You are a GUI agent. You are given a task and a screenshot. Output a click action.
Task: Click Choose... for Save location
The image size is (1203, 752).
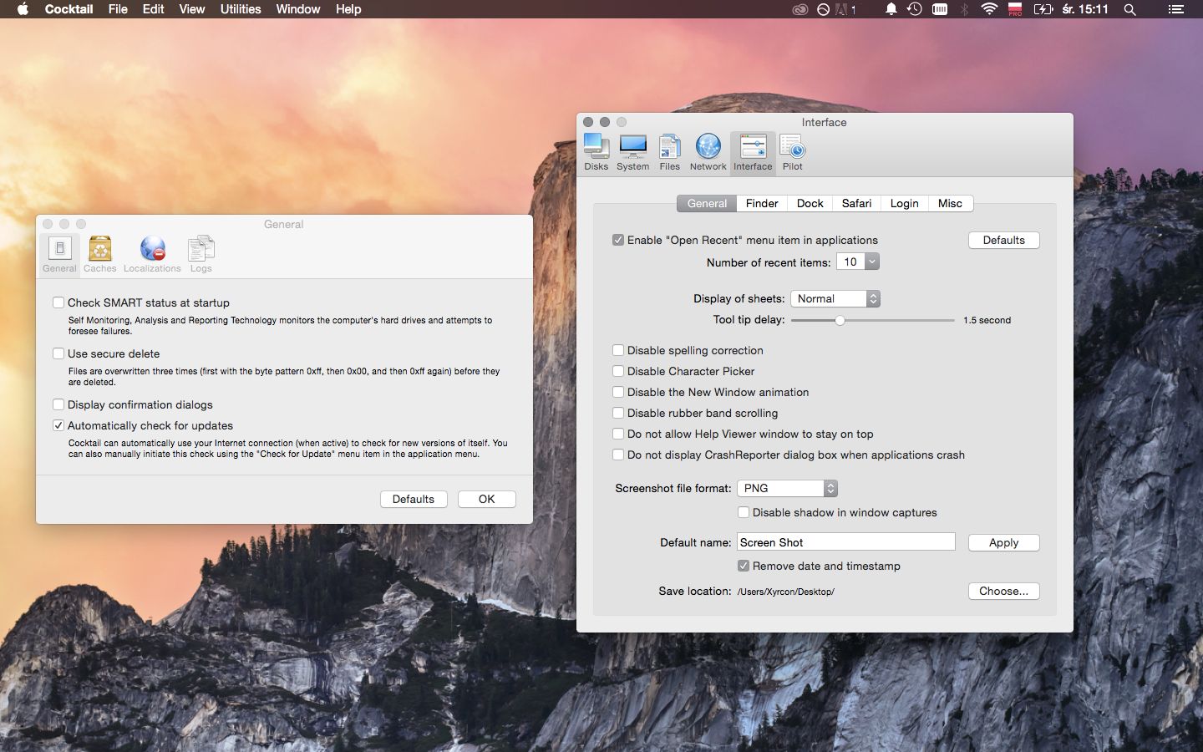(1003, 591)
